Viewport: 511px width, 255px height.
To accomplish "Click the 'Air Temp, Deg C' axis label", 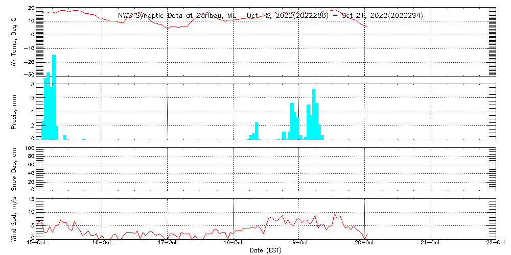I will 14,42.
